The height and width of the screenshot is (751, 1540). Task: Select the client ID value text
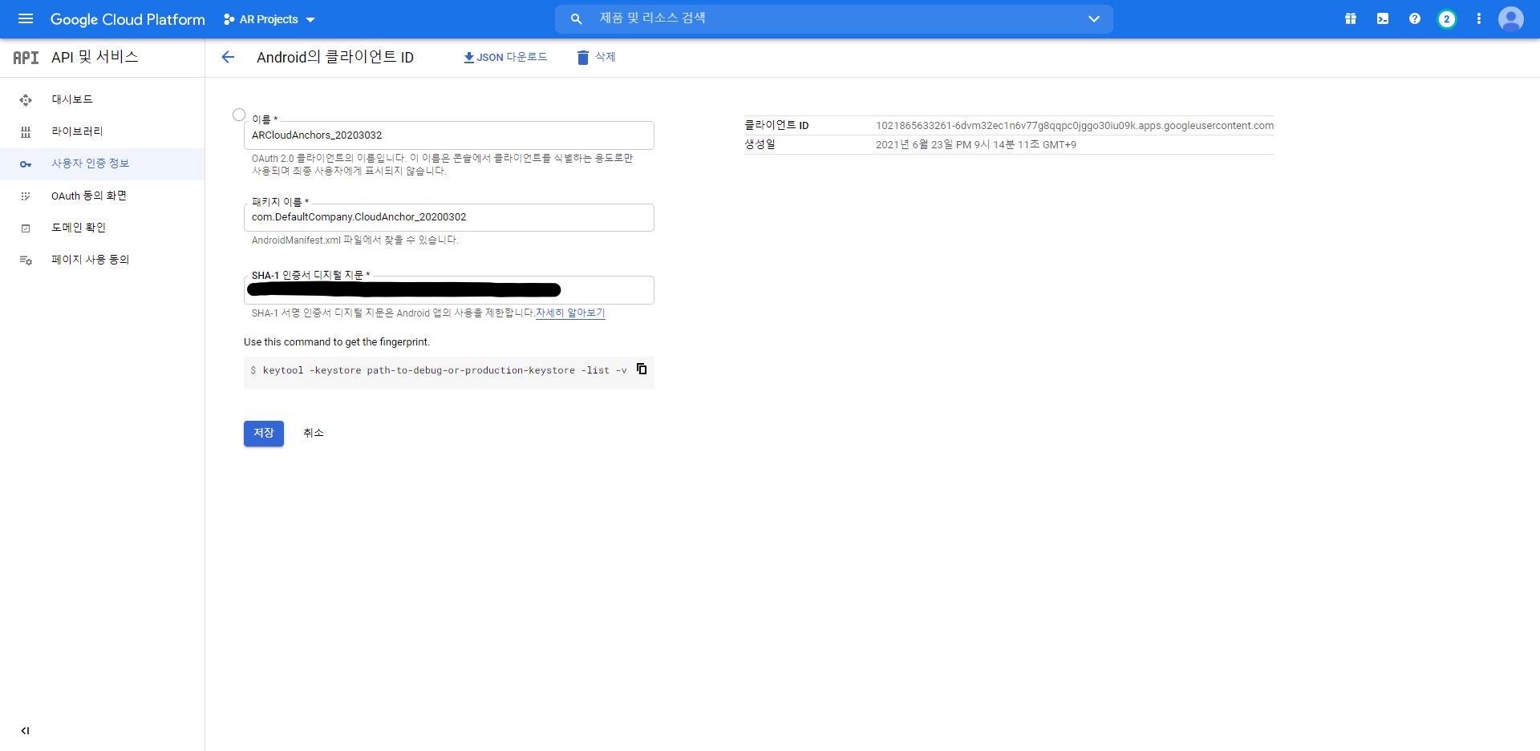point(1075,126)
